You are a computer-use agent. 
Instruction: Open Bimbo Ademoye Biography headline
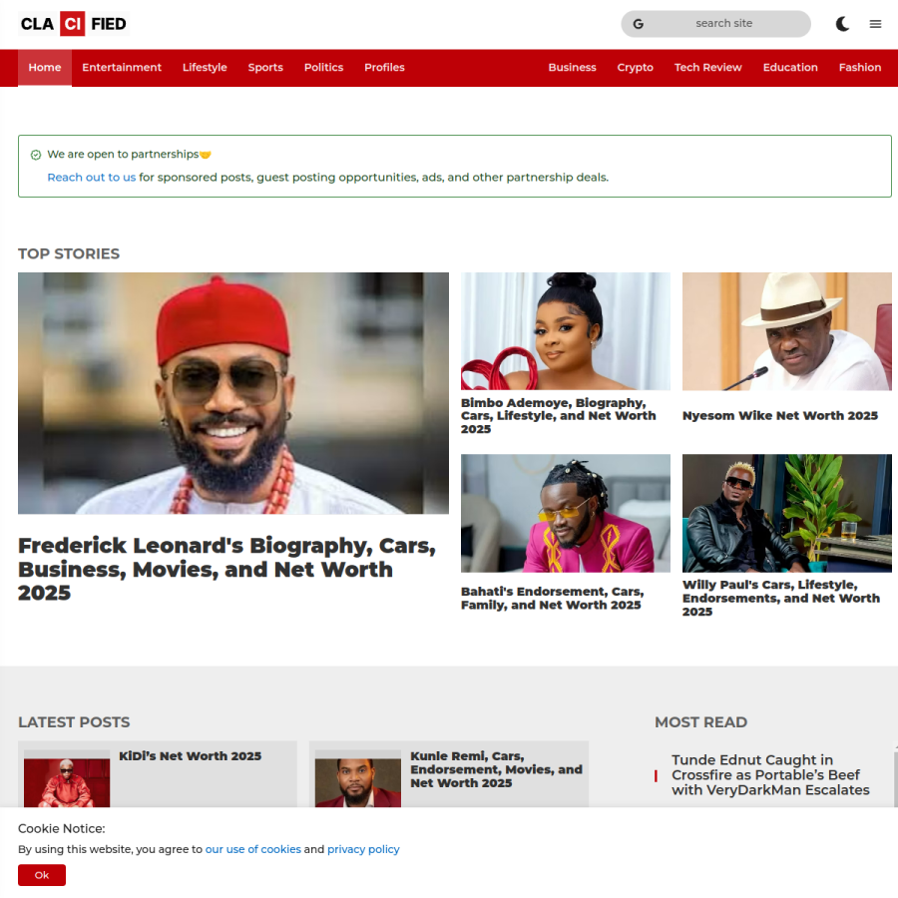point(559,416)
